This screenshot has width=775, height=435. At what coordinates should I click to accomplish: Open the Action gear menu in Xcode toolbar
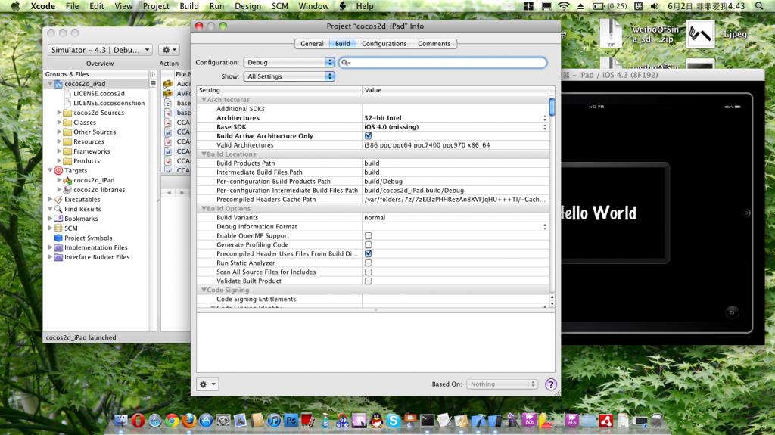[x=169, y=50]
